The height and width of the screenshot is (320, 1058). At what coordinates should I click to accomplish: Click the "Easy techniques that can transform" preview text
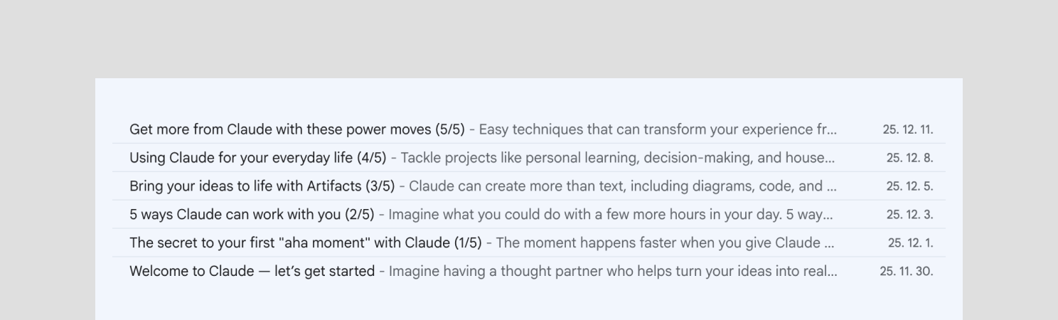click(x=658, y=129)
